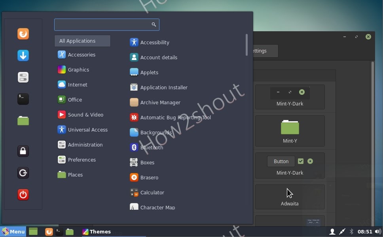This screenshot has width=383, height=237.
Task: Choose the Mint-Y icons theme in Themes
Action: click(x=290, y=131)
